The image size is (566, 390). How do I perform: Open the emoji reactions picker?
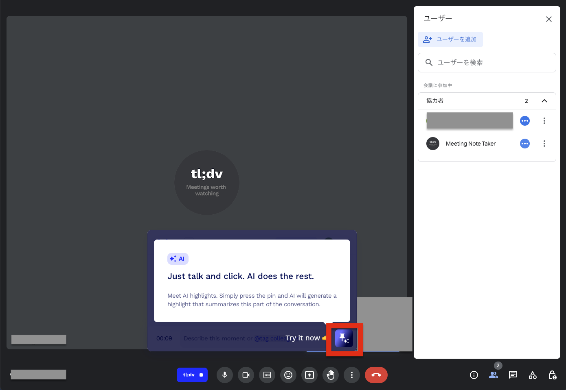(288, 375)
